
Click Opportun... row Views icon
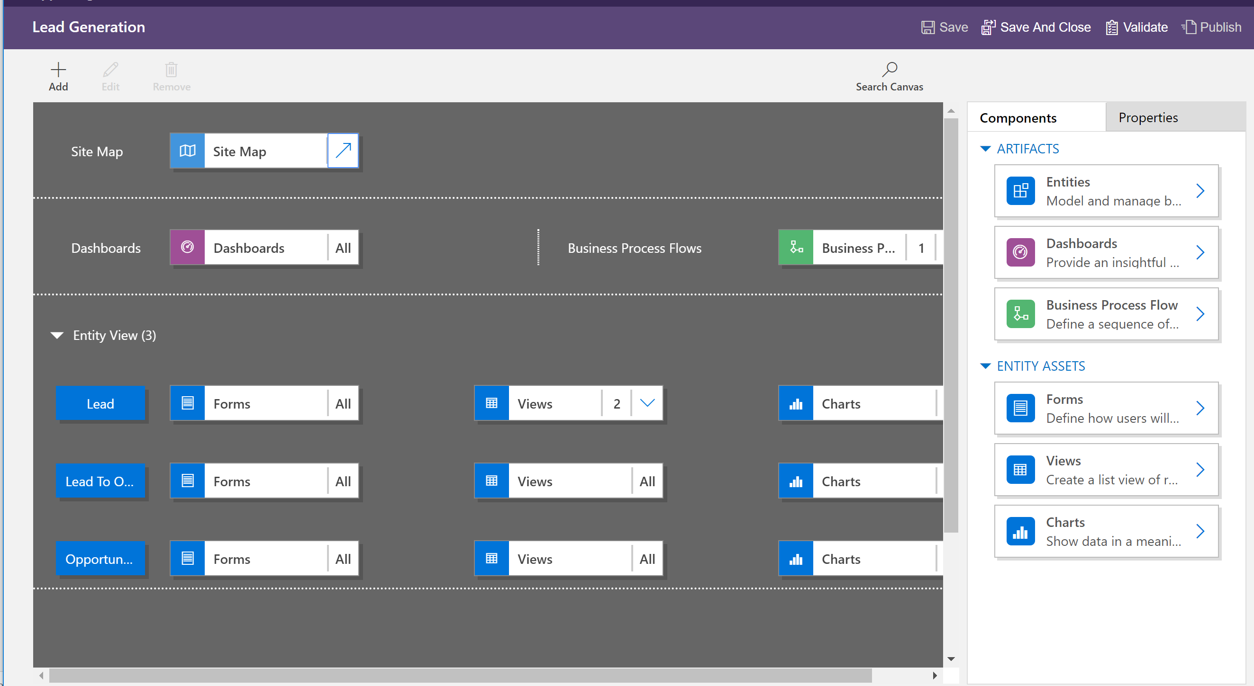pyautogui.click(x=491, y=559)
